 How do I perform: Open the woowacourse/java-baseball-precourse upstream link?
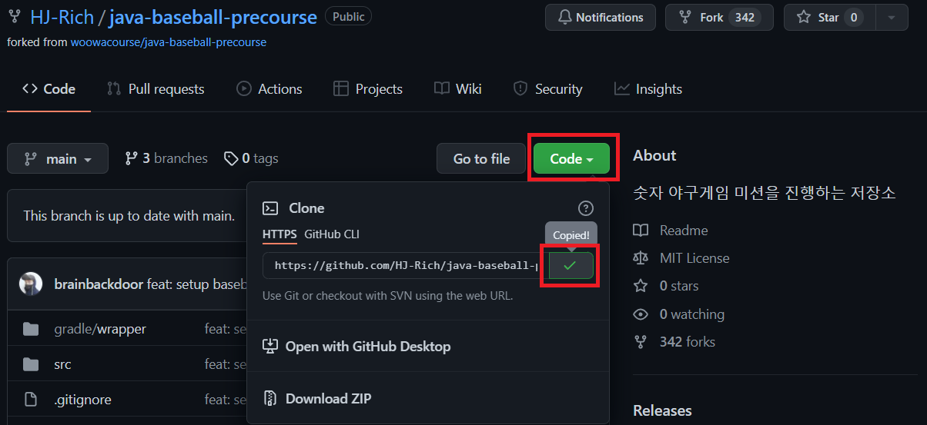coord(169,42)
